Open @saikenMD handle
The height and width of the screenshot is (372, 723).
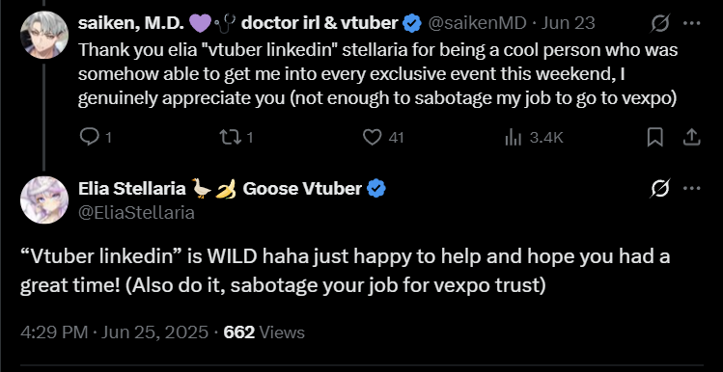(477, 23)
